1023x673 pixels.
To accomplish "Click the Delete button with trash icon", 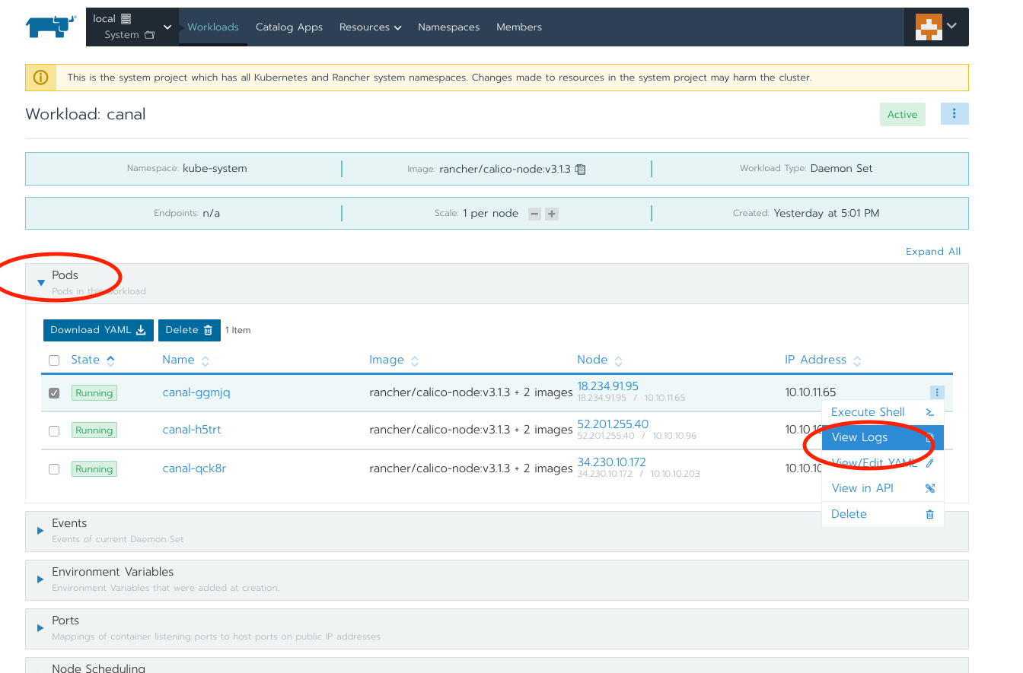I will [x=189, y=330].
